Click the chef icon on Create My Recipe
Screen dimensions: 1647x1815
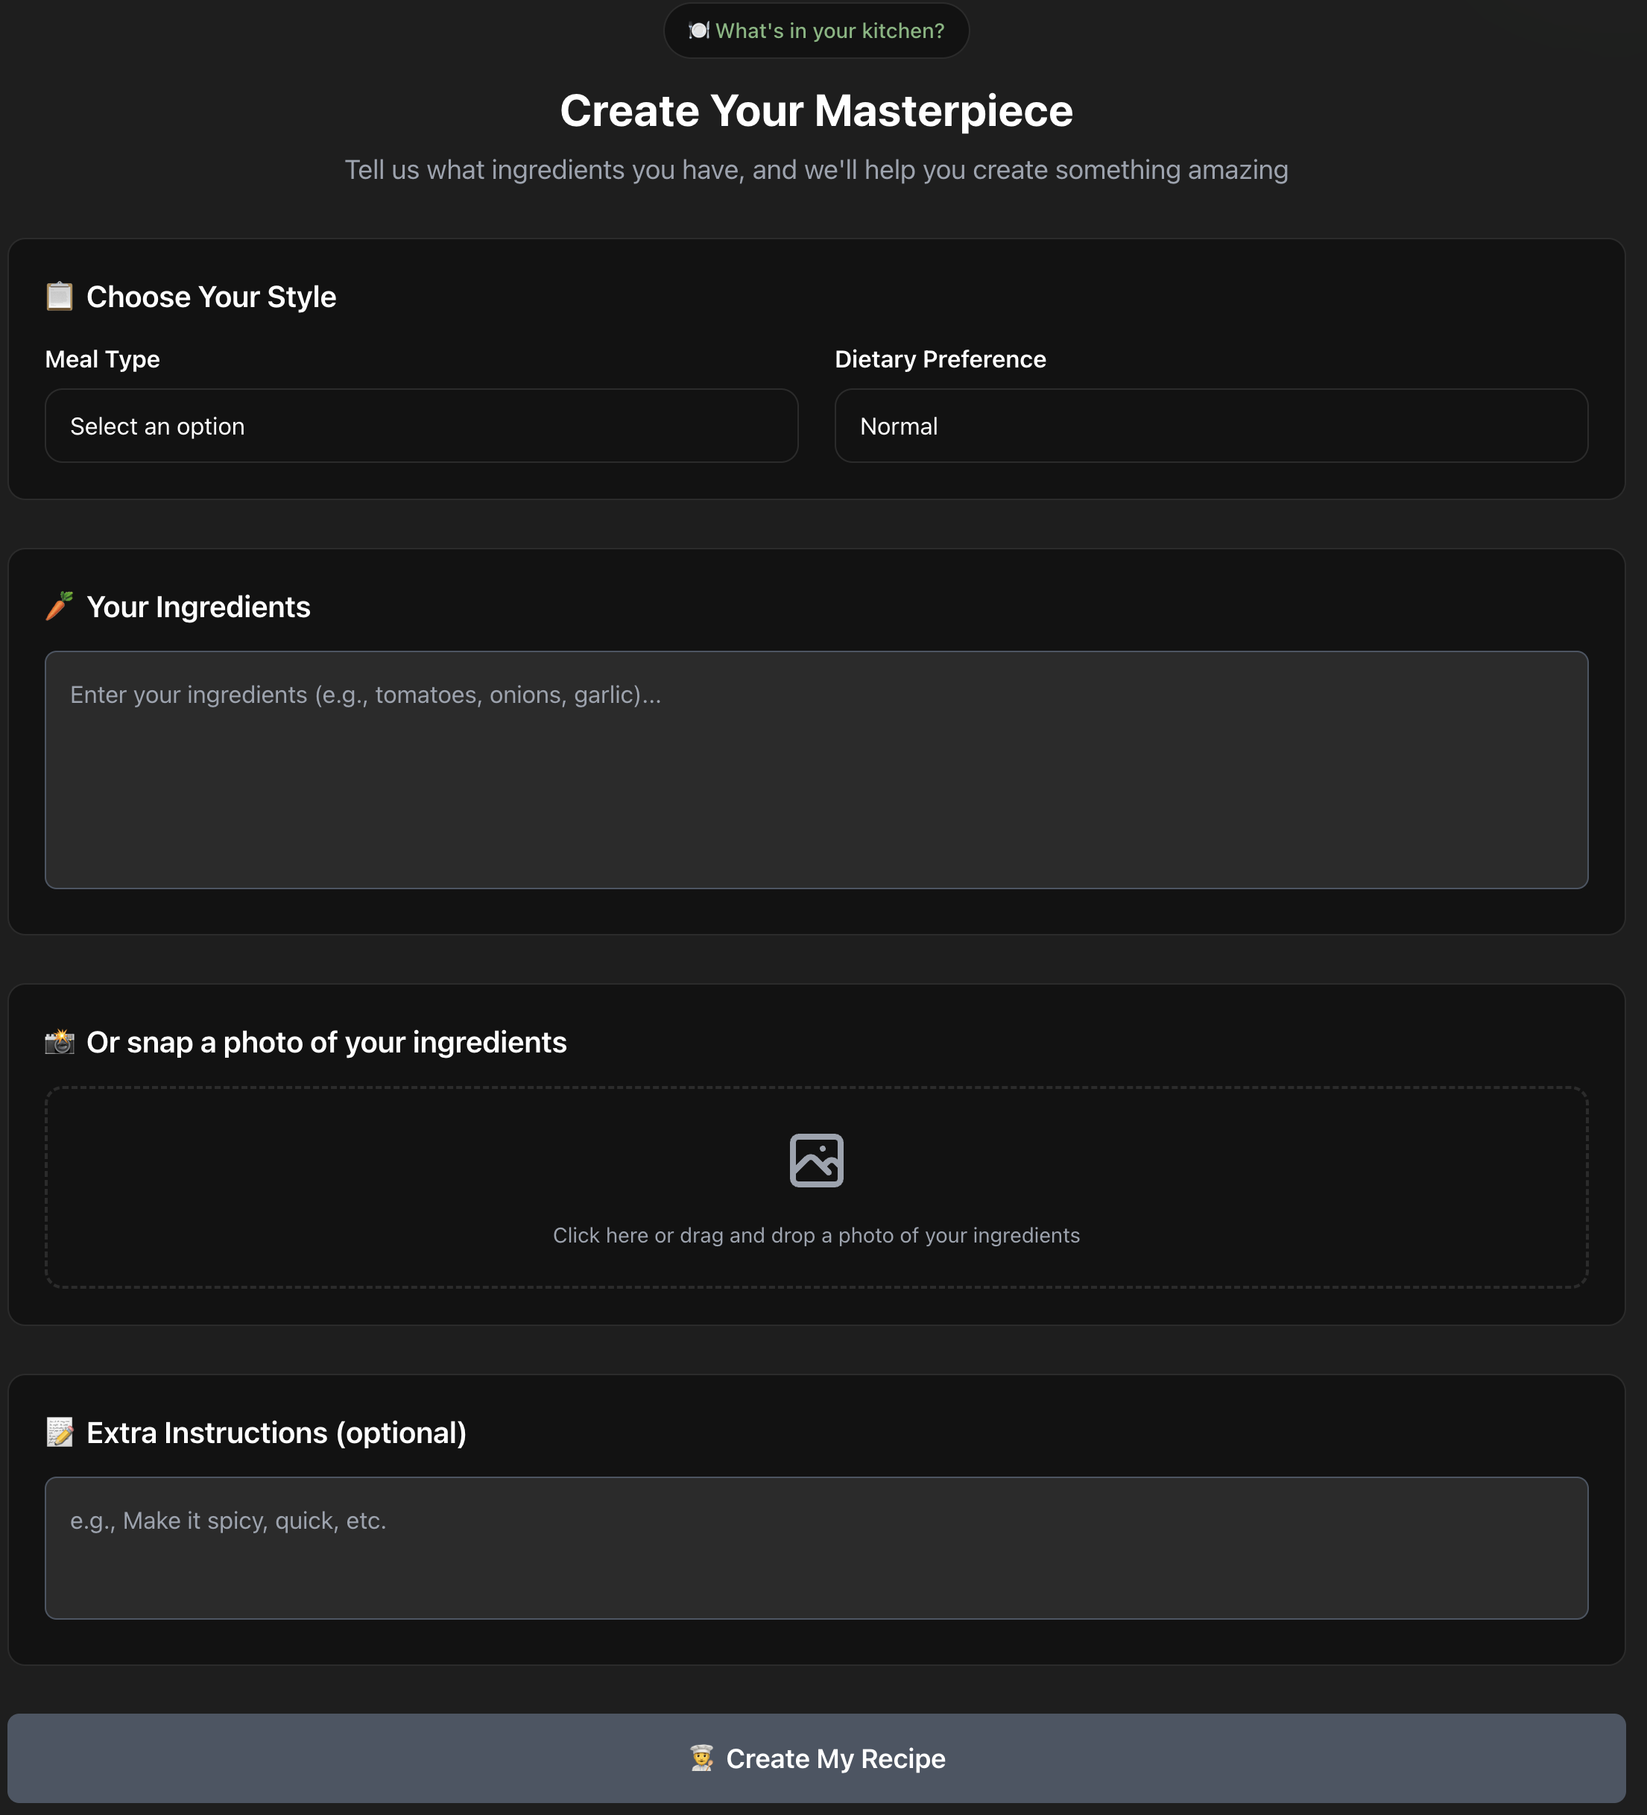click(x=702, y=1758)
